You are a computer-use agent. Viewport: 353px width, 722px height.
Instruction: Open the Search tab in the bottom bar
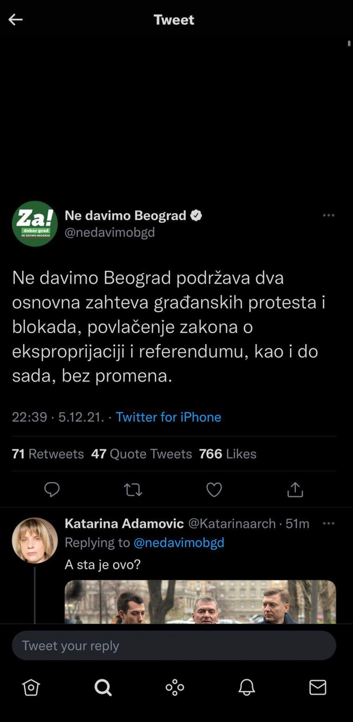coord(103,687)
